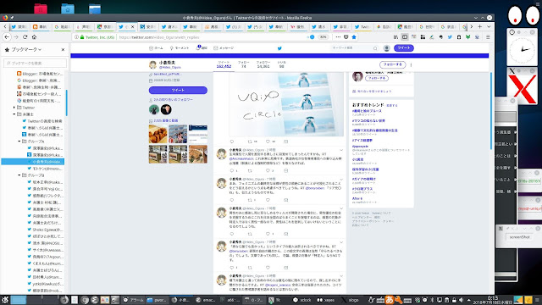Click the Pocket save icon in the address bar
Screen dimensions: 542x305
tap(346, 37)
